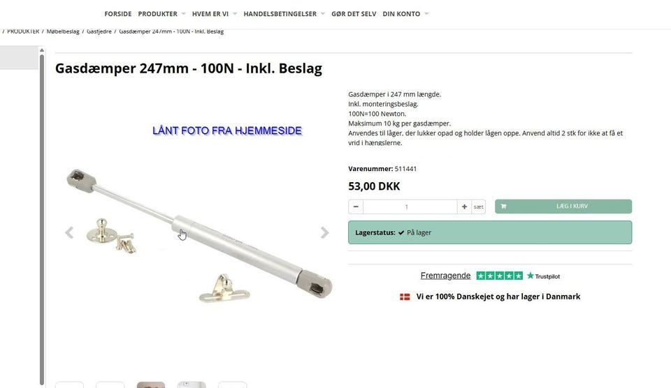Click the Gasfjedre breadcrumb link
Viewport: 671px width, 388px height.
pos(99,31)
